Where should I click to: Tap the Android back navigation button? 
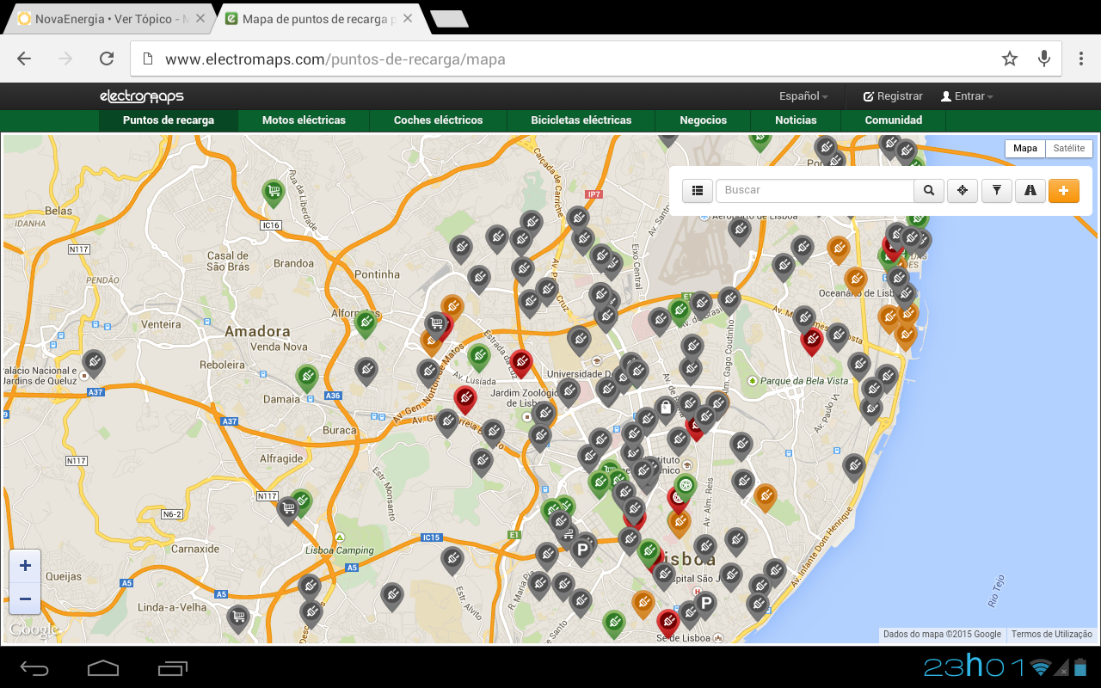point(35,667)
